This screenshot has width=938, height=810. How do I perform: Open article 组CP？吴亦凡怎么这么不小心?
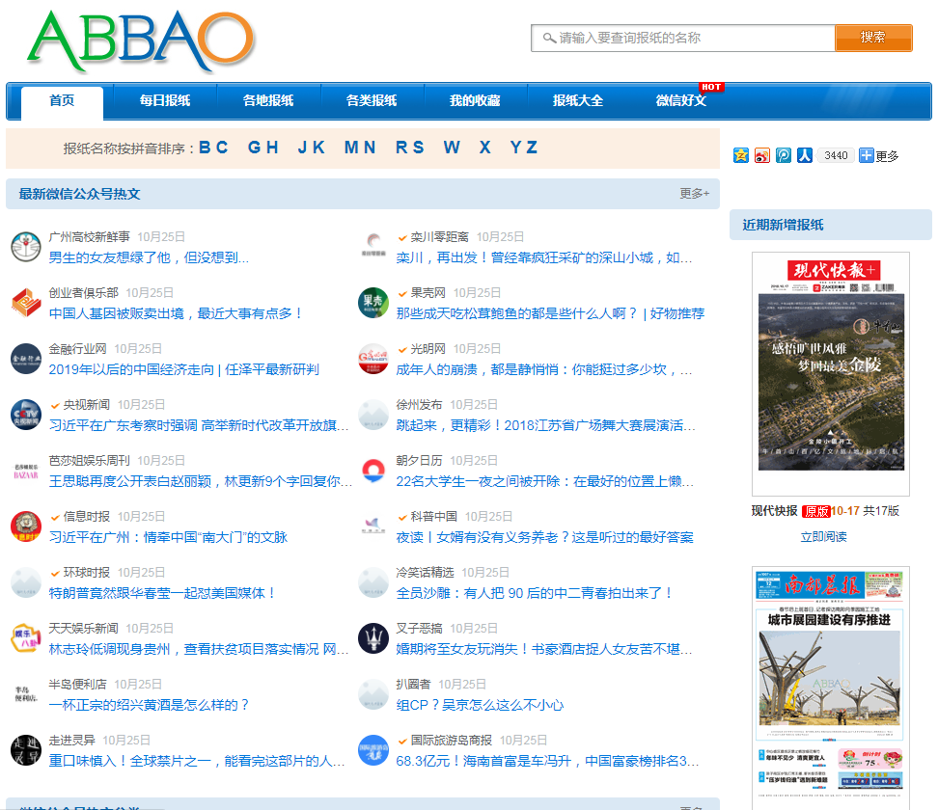tap(480, 705)
